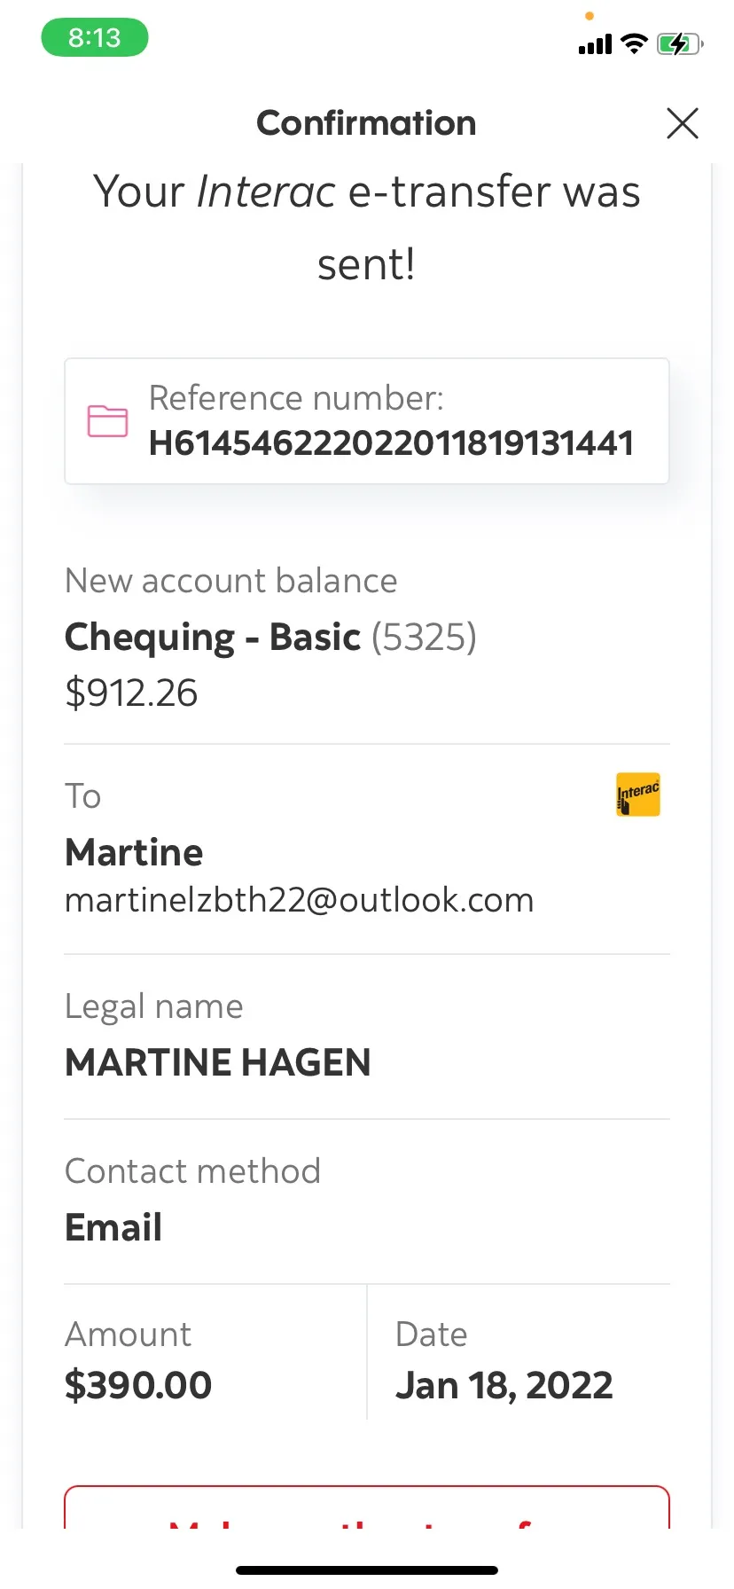Image resolution: width=734 pixels, height=1589 pixels.
Task: Tap the Email contact method value
Action: pyautogui.click(x=113, y=1227)
